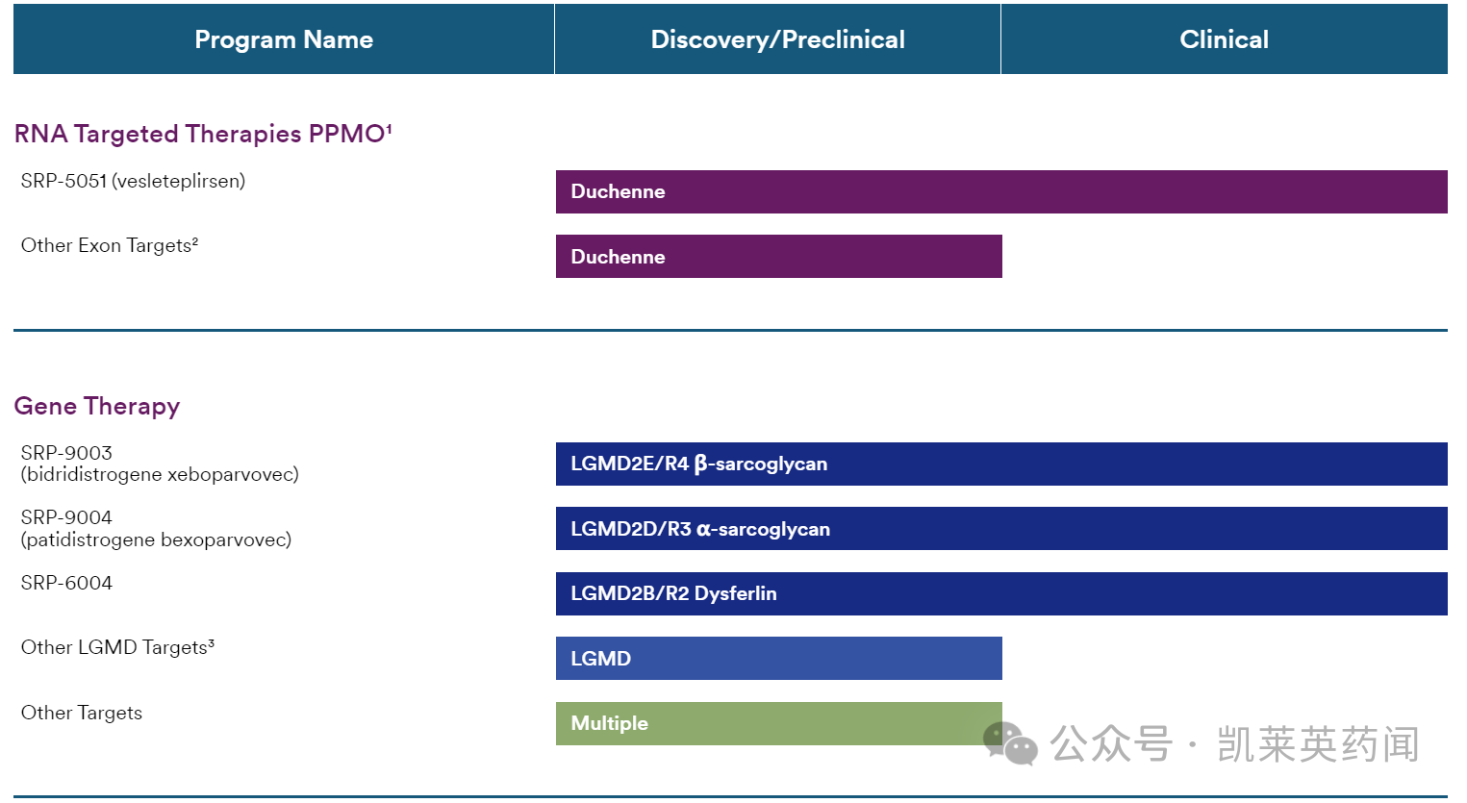Select the Other Exon Targets row label
This screenshot has width=1467, height=803.
pos(110,245)
